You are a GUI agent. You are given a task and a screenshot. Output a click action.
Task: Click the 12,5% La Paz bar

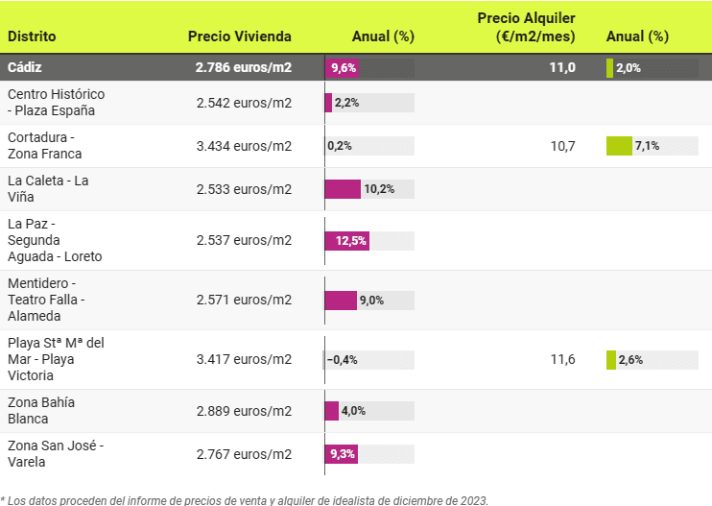(347, 241)
